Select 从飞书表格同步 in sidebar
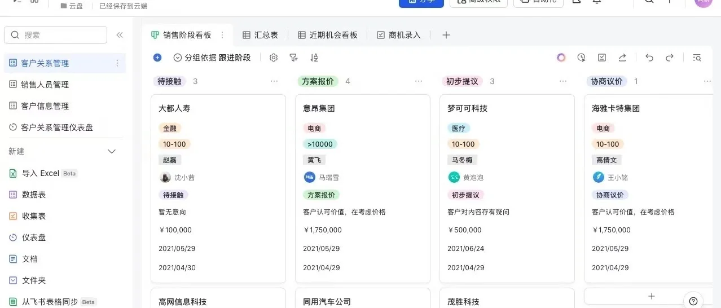This screenshot has height=308, width=721. coord(52,302)
